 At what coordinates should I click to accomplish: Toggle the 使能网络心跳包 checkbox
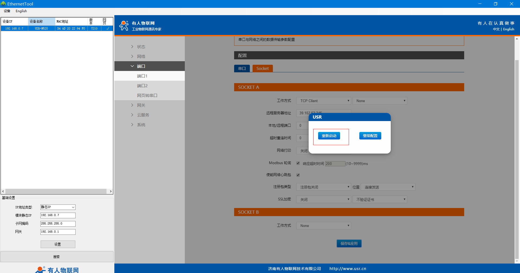[298, 175]
